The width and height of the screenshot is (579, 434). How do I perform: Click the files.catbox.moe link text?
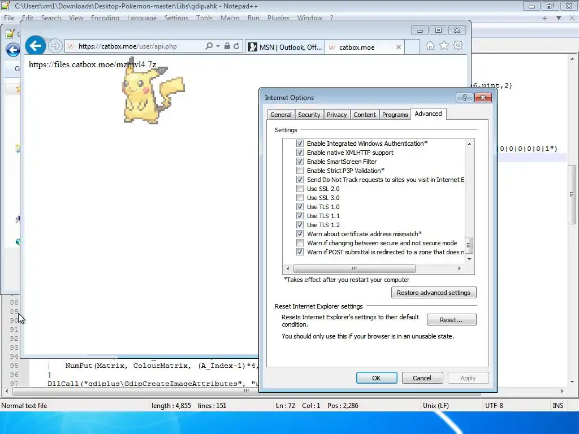pos(92,64)
